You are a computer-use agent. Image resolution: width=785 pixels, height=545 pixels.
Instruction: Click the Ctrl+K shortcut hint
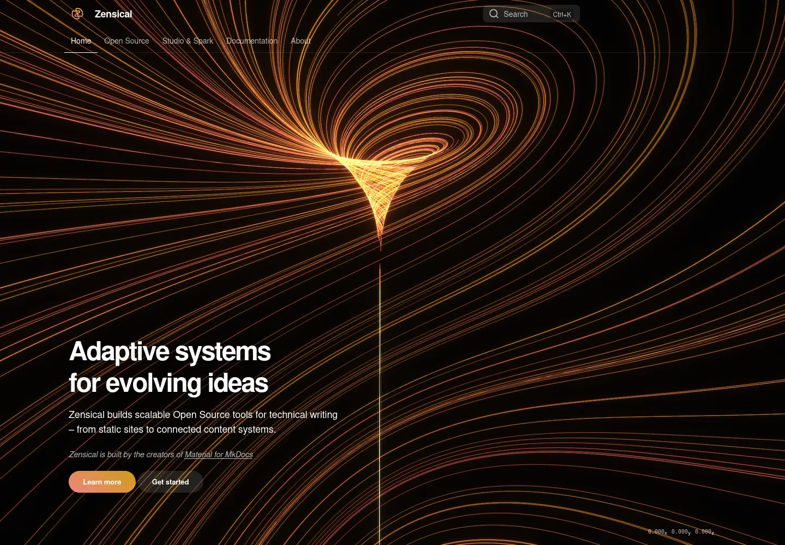click(x=562, y=14)
